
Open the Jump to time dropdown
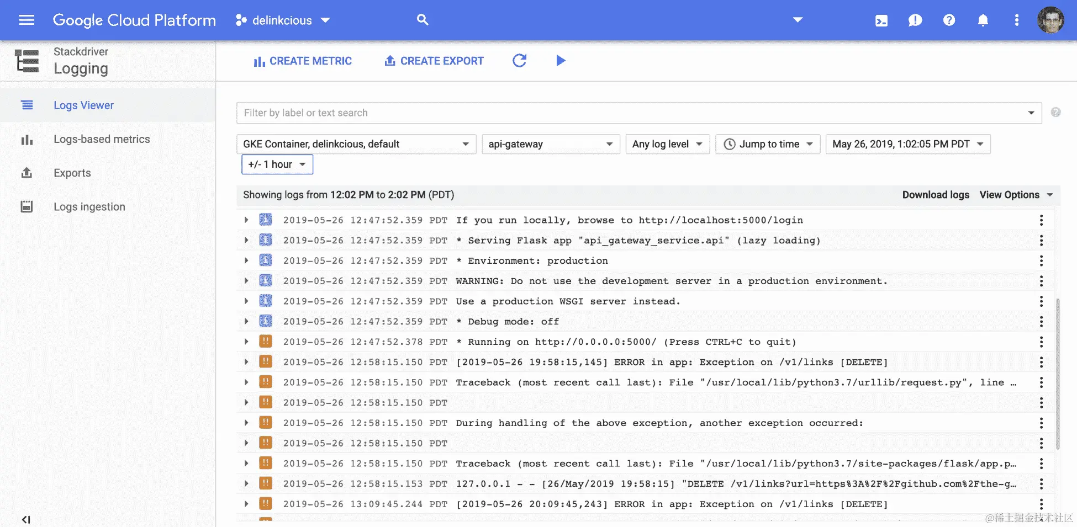click(768, 144)
